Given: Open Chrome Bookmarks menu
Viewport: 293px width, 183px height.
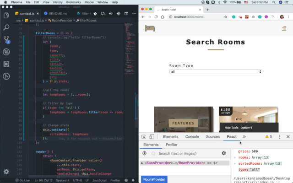Looking at the screenshot, I should tap(73, 2).
